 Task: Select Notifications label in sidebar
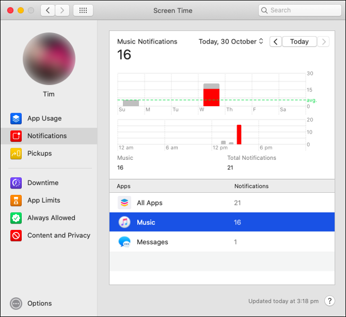(47, 136)
